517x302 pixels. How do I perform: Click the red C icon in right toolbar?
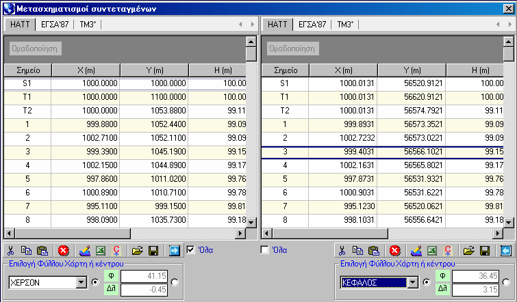[x=448, y=251]
